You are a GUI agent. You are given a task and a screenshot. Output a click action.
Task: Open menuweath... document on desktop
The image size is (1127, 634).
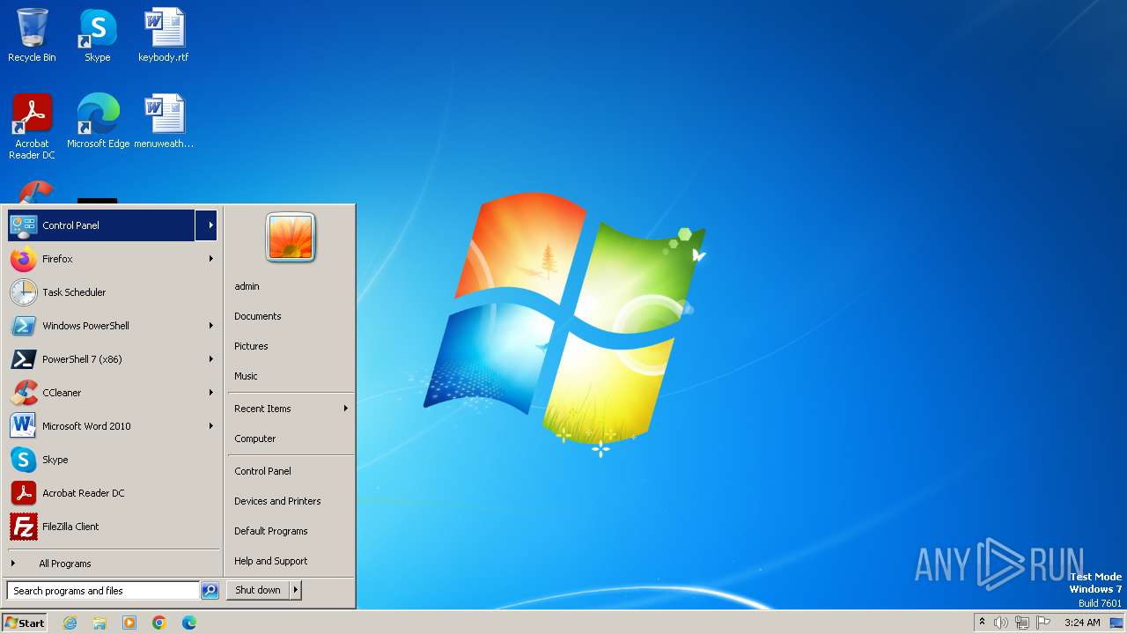click(x=164, y=122)
